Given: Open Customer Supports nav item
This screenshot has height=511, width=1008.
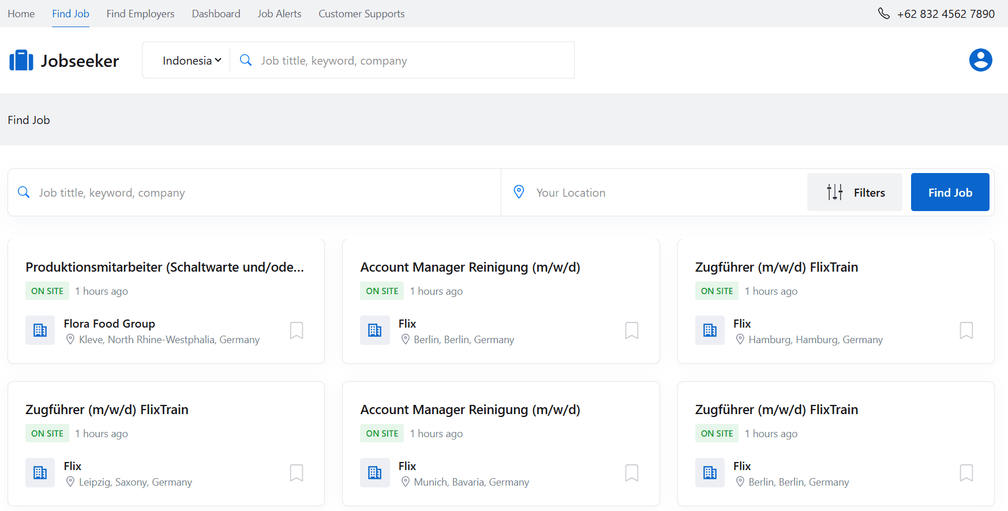Looking at the screenshot, I should coord(362,13).
